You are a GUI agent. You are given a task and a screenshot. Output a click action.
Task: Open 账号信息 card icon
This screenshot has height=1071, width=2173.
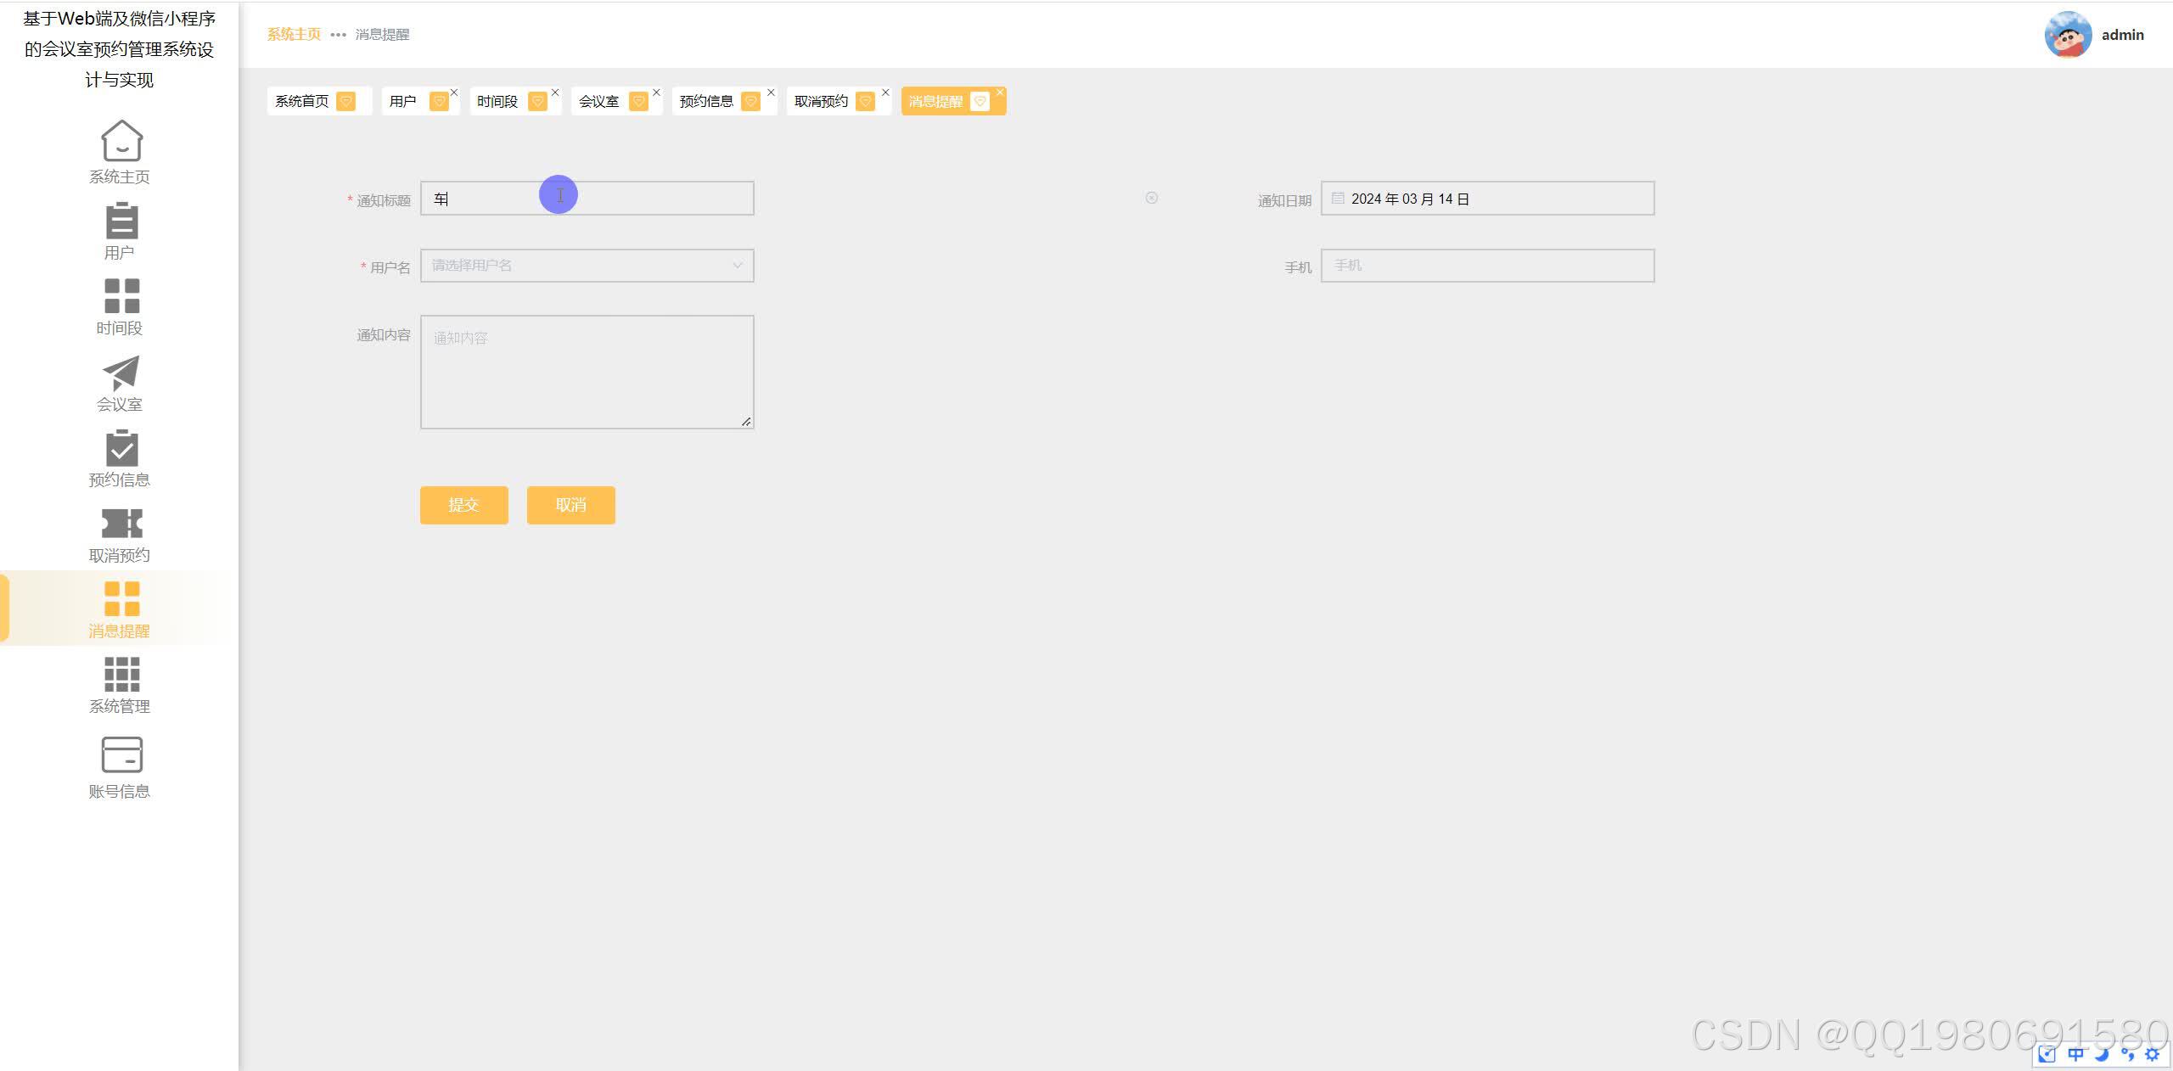point(121,754)
